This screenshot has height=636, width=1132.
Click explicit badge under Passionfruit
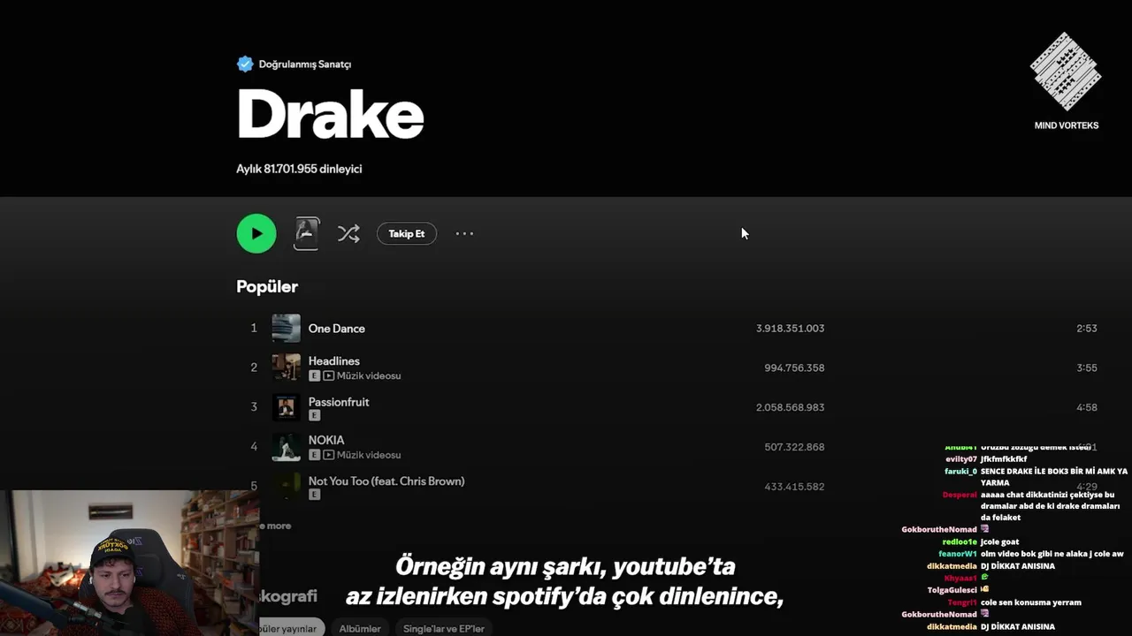[x=314, y=415]
